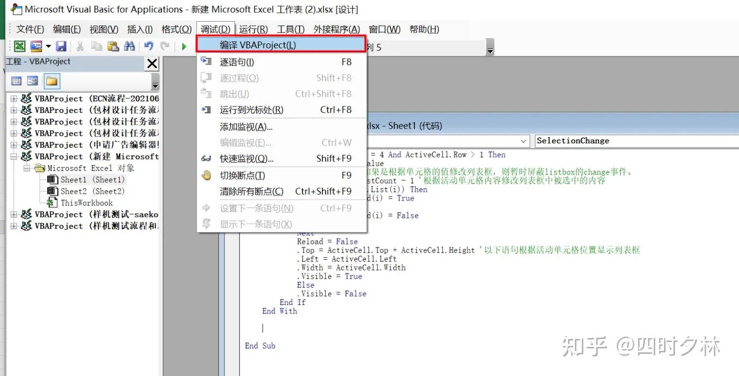This screenshot has width=739, height=376.
Task: Click the '.Visible = False' code line
Action: click(332, 294)
